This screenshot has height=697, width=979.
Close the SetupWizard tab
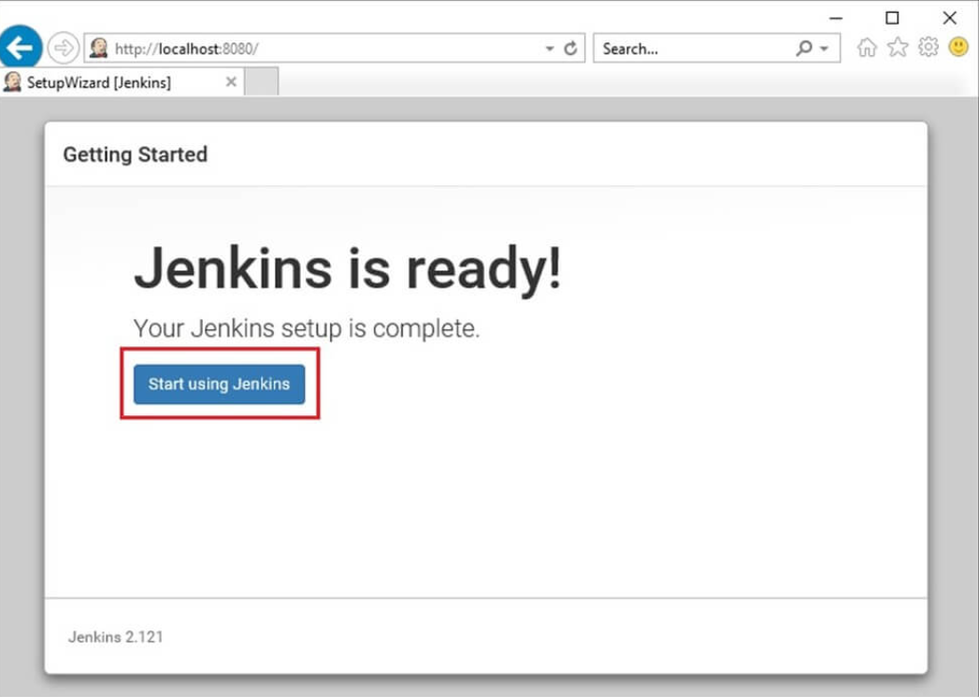pyautogui.click(x=231, y=82)
